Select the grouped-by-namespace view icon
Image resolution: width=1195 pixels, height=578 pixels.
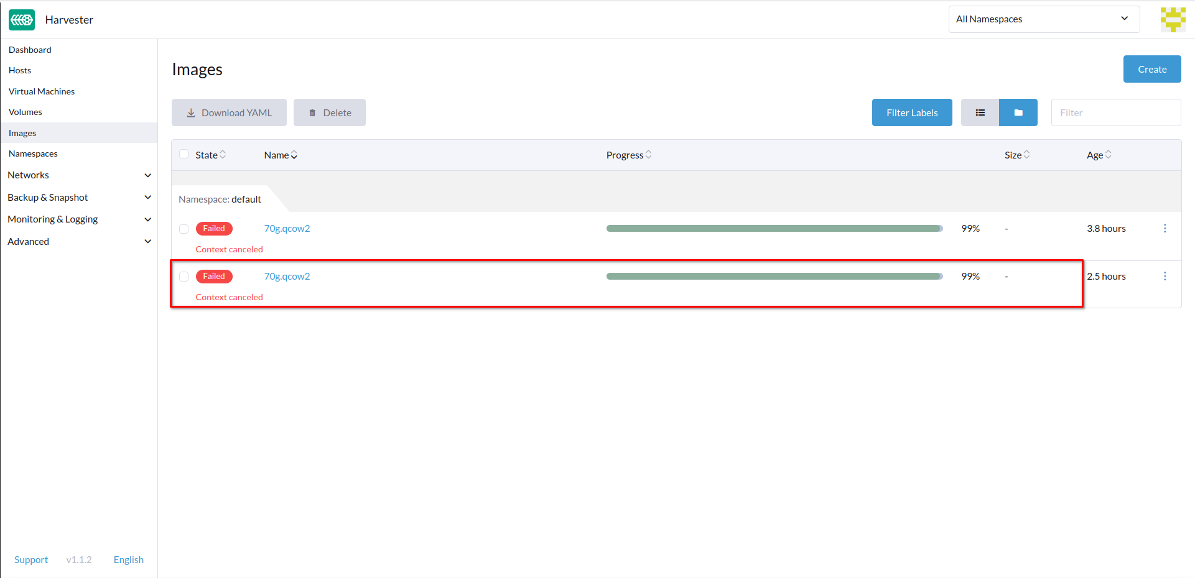[1018, 112]
